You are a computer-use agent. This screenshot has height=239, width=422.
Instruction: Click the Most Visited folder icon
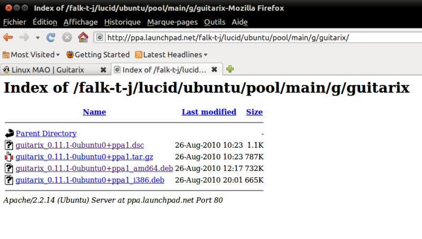tap(6, 55)
